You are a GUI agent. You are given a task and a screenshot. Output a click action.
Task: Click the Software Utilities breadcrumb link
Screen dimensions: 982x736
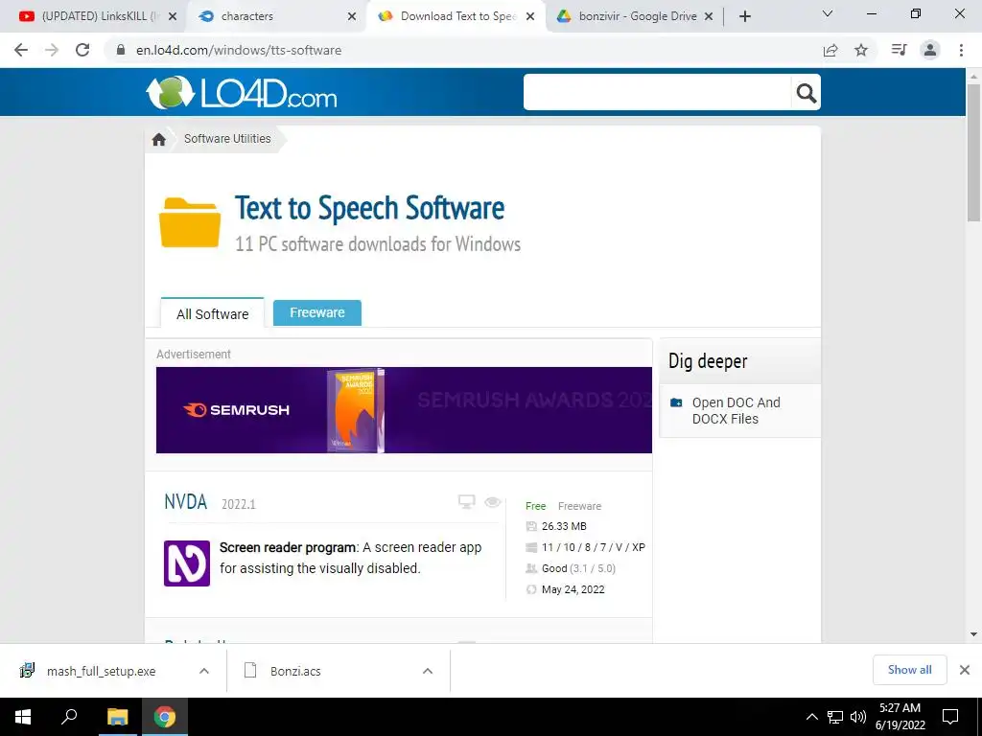pos(227,139)
